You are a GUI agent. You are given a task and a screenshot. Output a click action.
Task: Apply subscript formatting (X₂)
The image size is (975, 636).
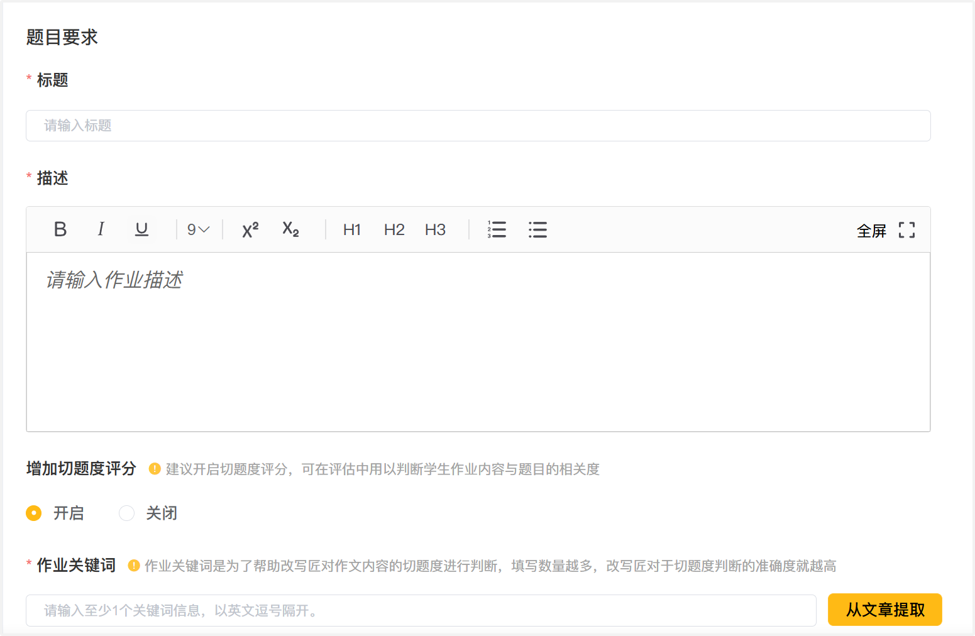(290, 229)
